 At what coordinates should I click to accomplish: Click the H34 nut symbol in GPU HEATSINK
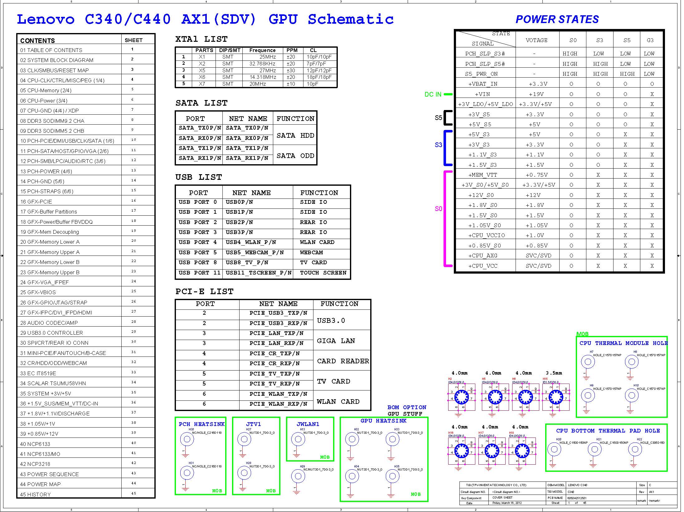pos(352,476)
